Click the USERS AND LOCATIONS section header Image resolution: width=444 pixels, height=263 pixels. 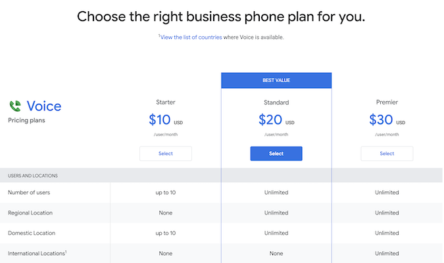[x=33, y=176]
